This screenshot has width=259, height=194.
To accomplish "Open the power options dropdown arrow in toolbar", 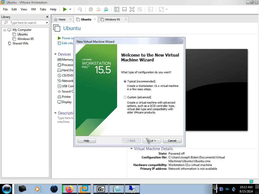I will (x=70, y=9).
